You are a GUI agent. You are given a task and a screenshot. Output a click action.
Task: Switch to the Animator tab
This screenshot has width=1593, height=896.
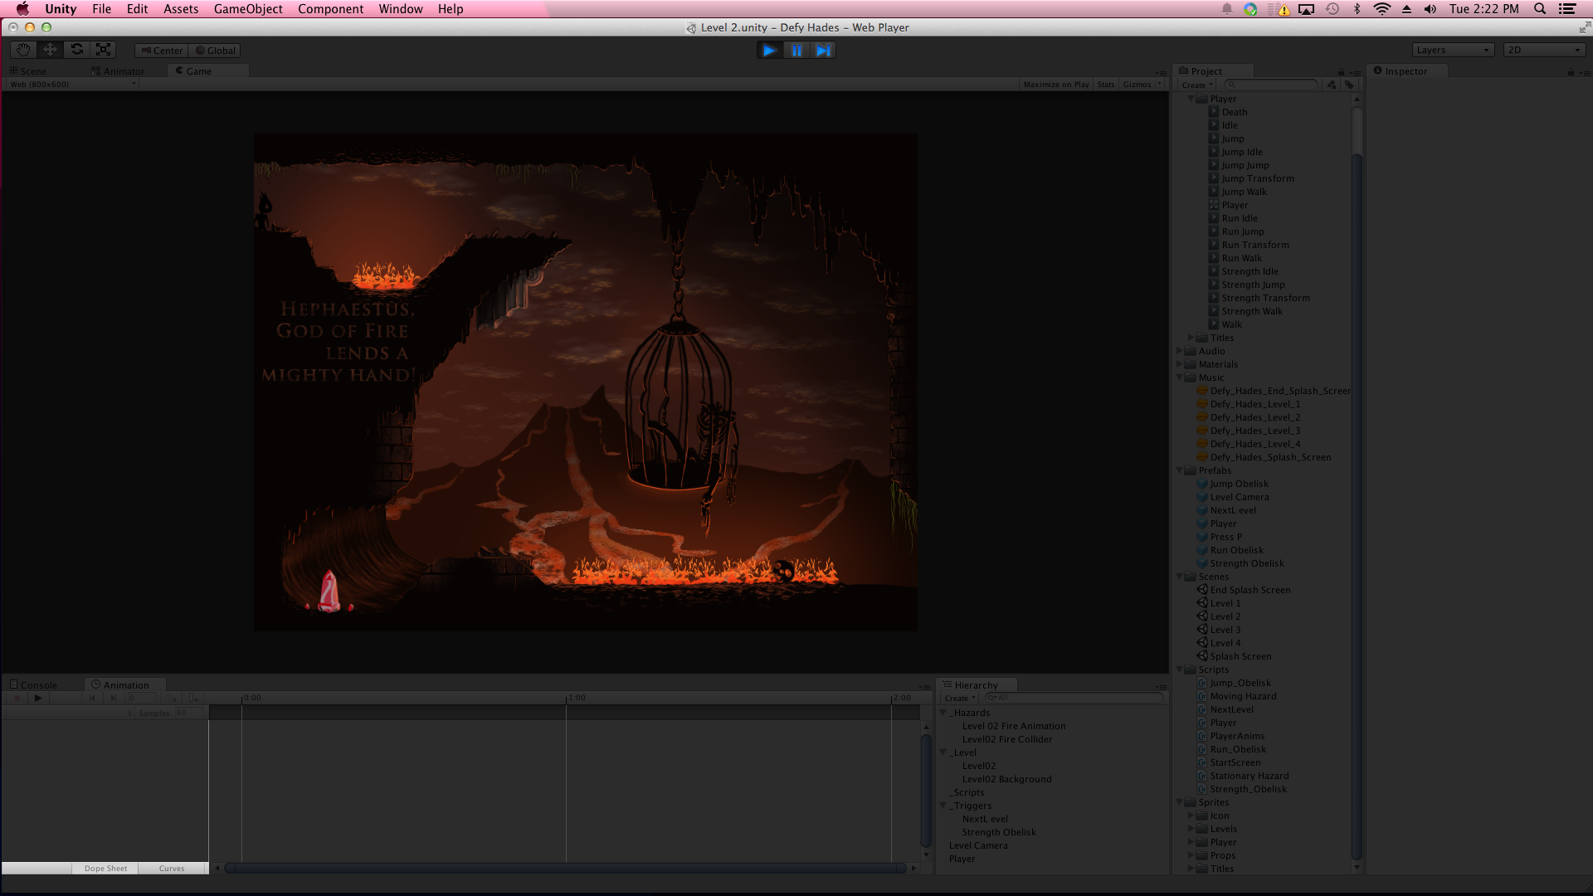[x=118, y=71]
